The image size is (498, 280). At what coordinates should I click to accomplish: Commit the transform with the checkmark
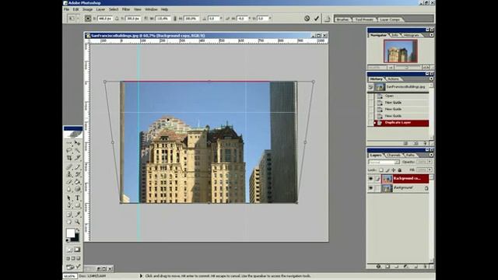click(317, 19)
